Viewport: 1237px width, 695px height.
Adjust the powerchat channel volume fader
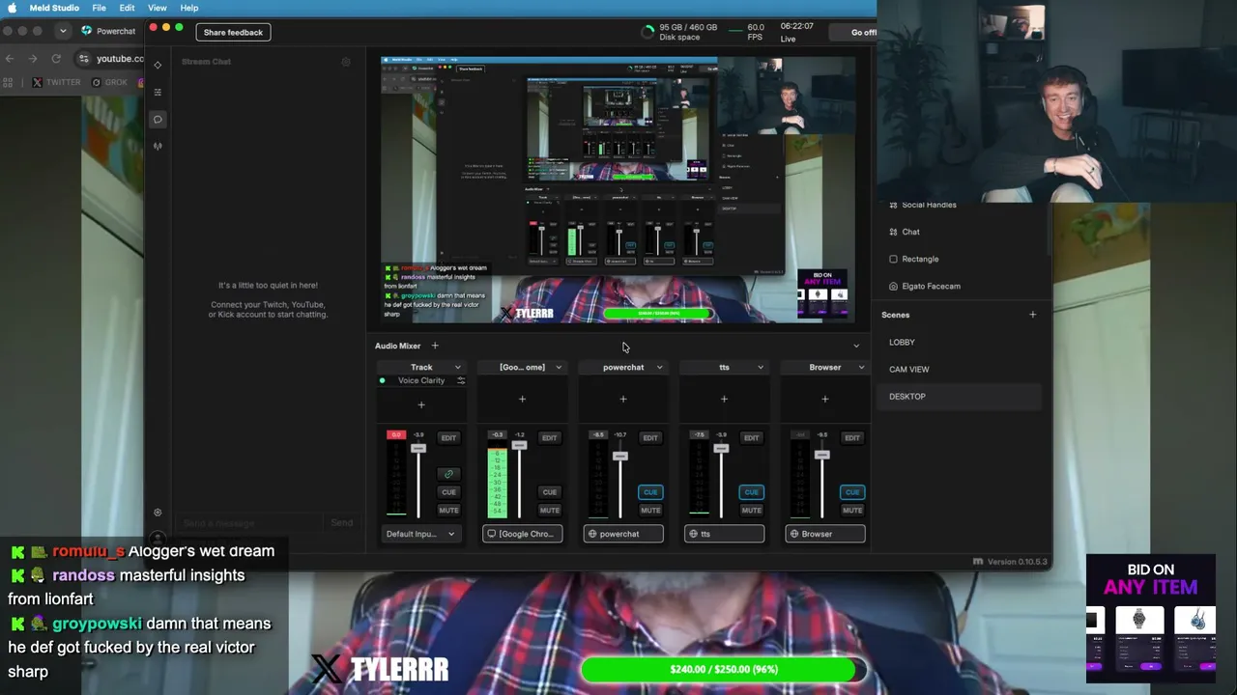click(x=620, y=456)
